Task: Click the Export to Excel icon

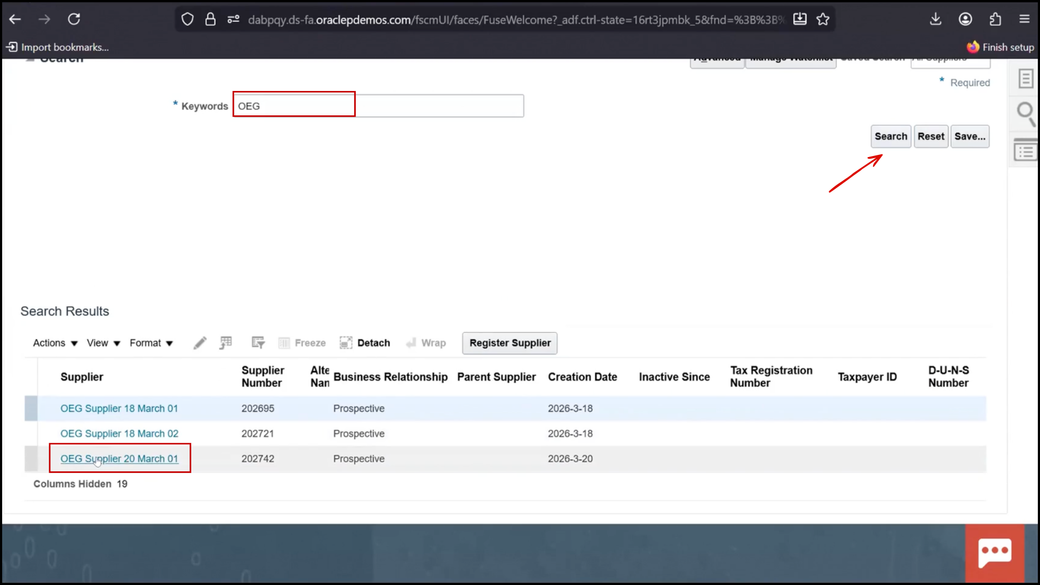Action: pos(226,342)
